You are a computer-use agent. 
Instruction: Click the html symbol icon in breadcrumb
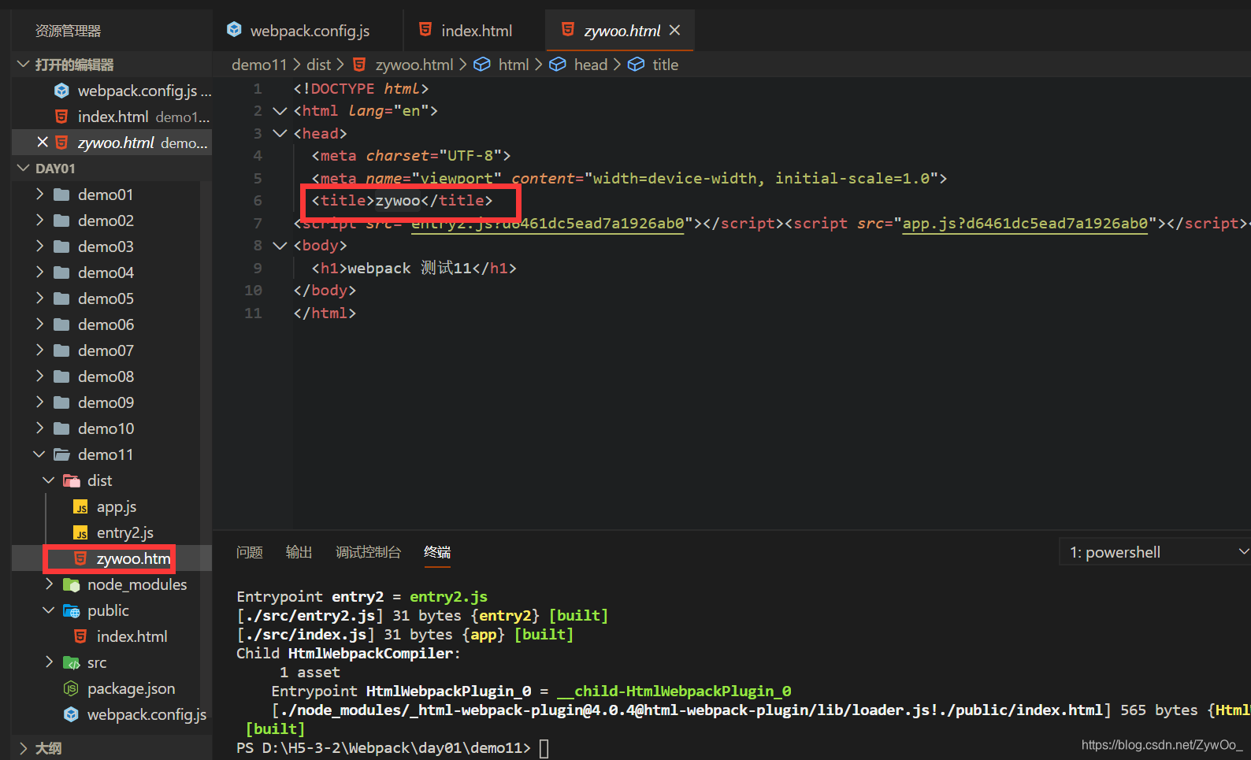pos(482,65)
